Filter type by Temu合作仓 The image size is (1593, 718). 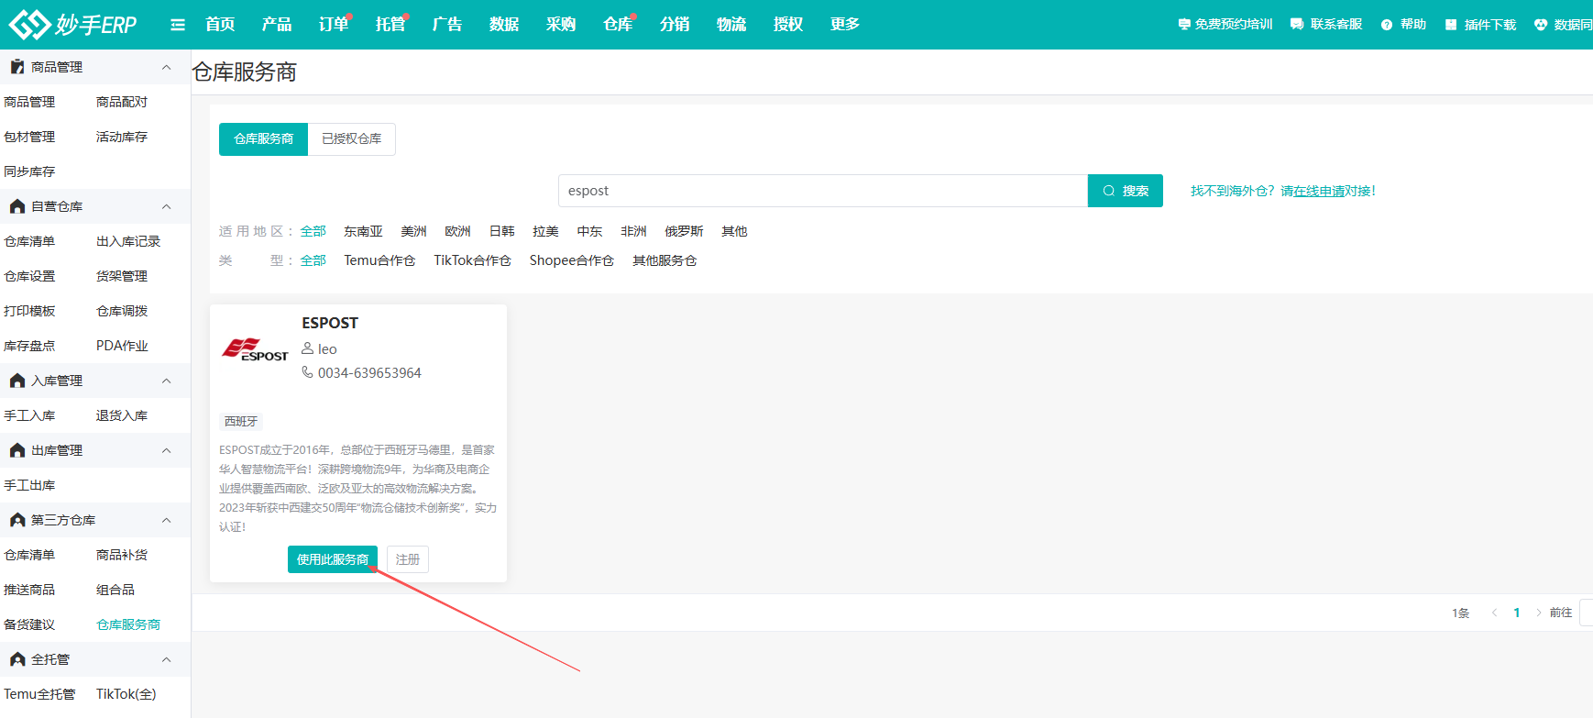coord(379,260)
